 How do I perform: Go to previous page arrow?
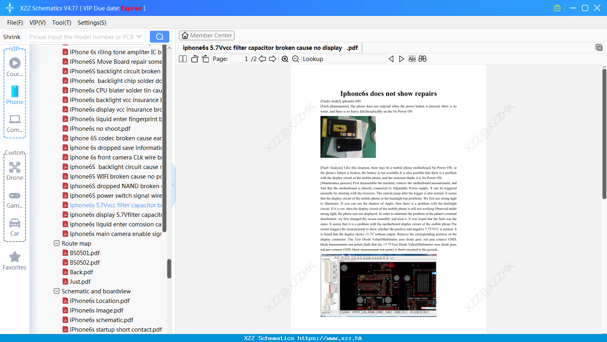(262, 59)
